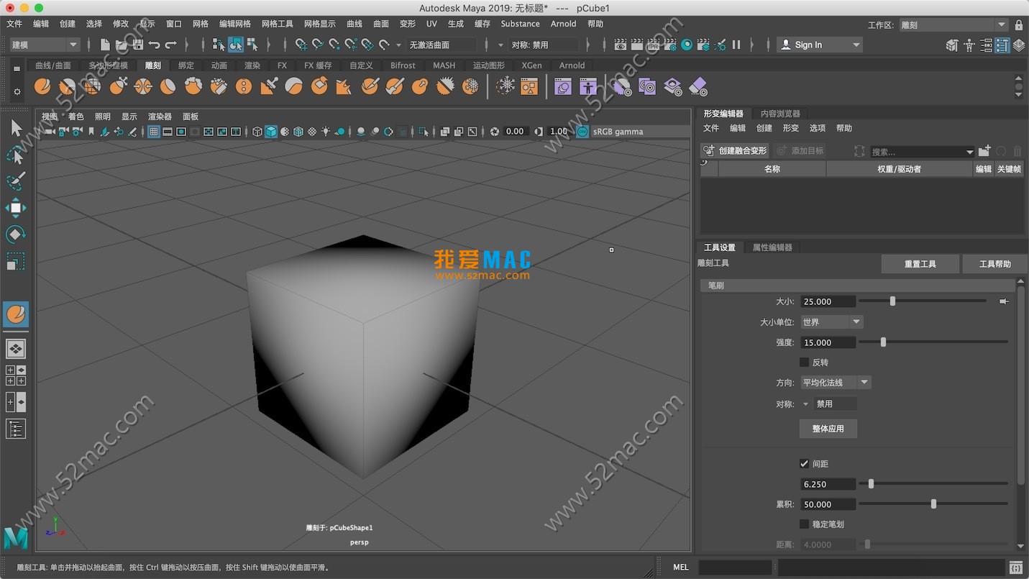Select the arrow Select tool in toolbox
This screenshot has width=1029, height=579.
click(x=16, y=128)
